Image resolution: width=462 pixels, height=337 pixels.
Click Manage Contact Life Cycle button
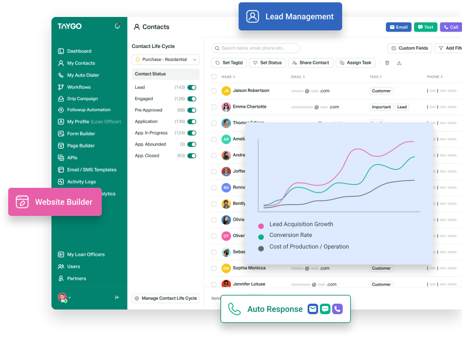(165, 298)
